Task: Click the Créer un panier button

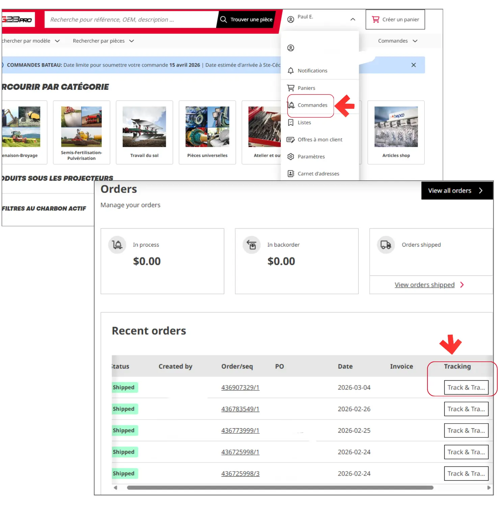Action: pyautogui.click(x=395, y=20)
